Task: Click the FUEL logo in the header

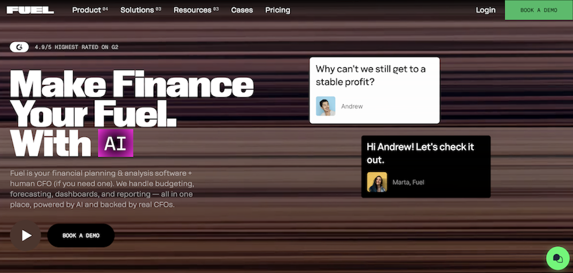Action: point(30,10)
